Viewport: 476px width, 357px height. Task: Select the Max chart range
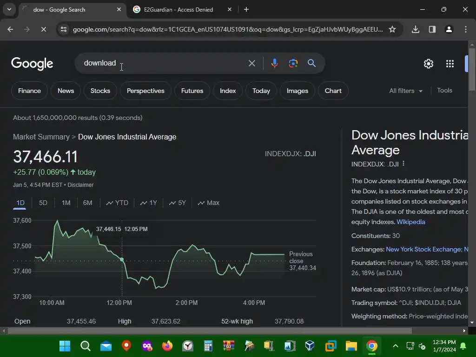coord(209,203)
